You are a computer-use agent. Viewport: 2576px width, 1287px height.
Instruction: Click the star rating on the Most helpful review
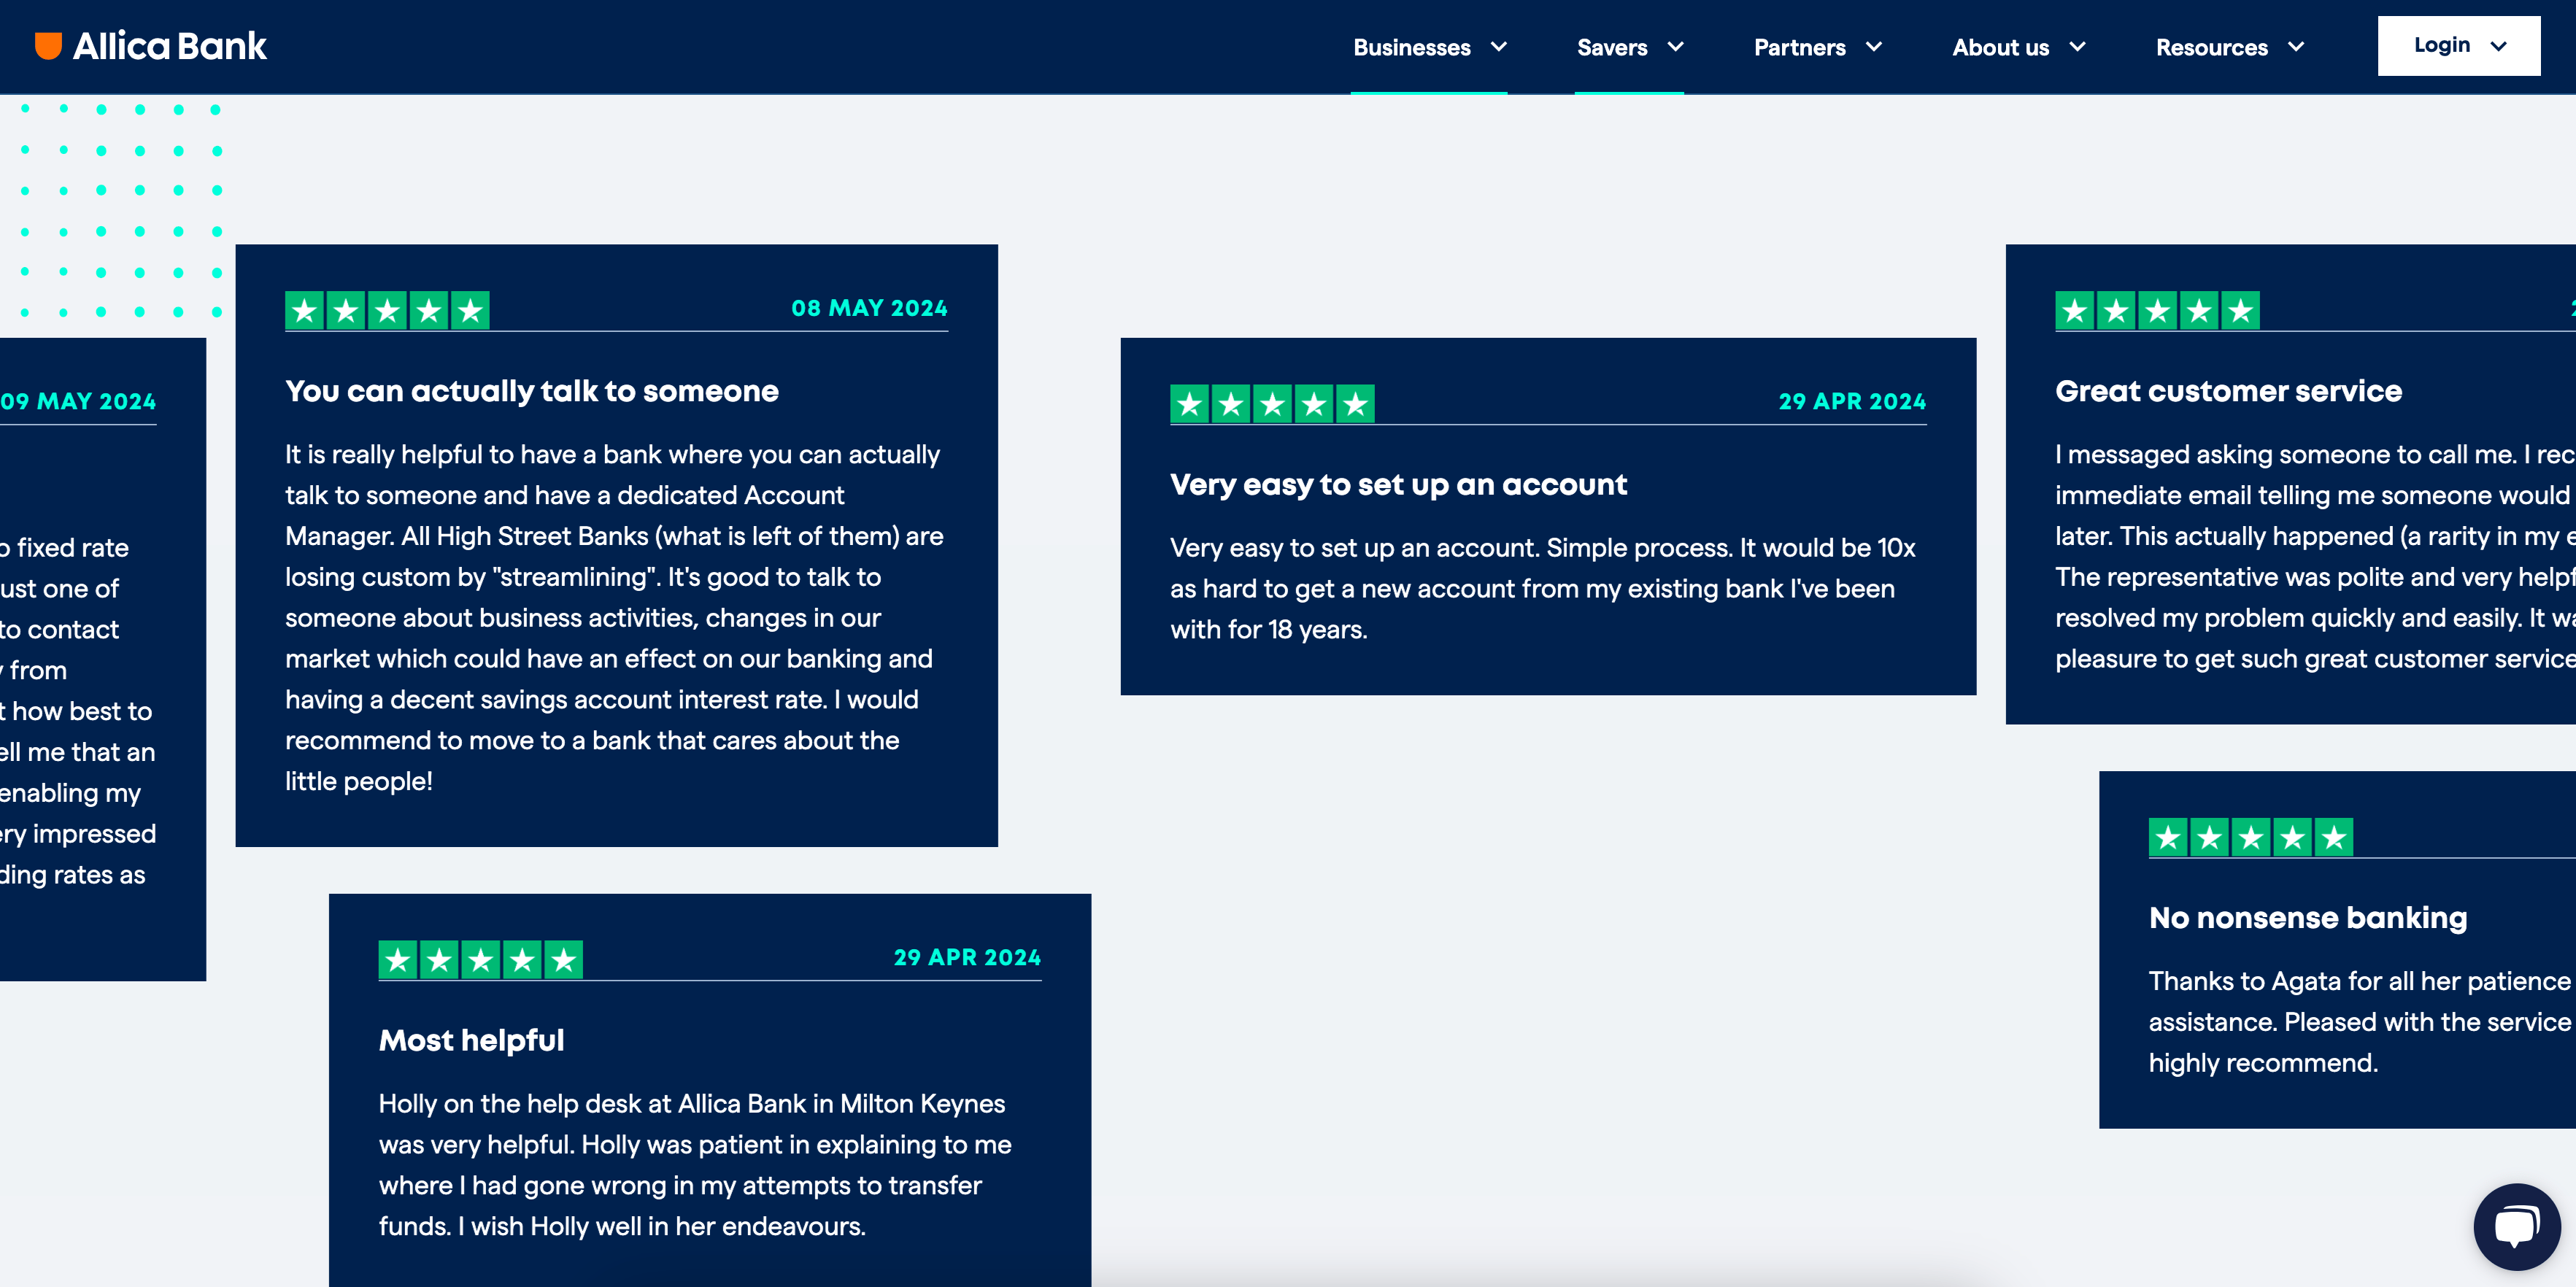point(480,960)
